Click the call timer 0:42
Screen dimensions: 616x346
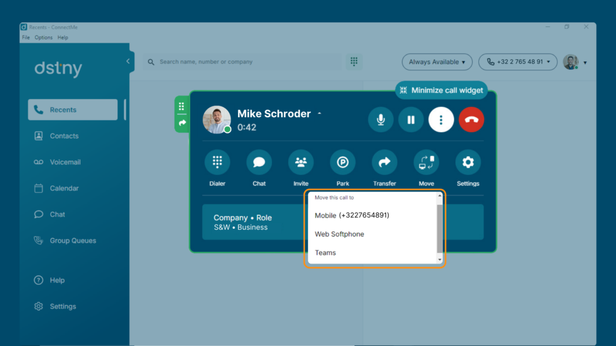[x=247, y=127]
